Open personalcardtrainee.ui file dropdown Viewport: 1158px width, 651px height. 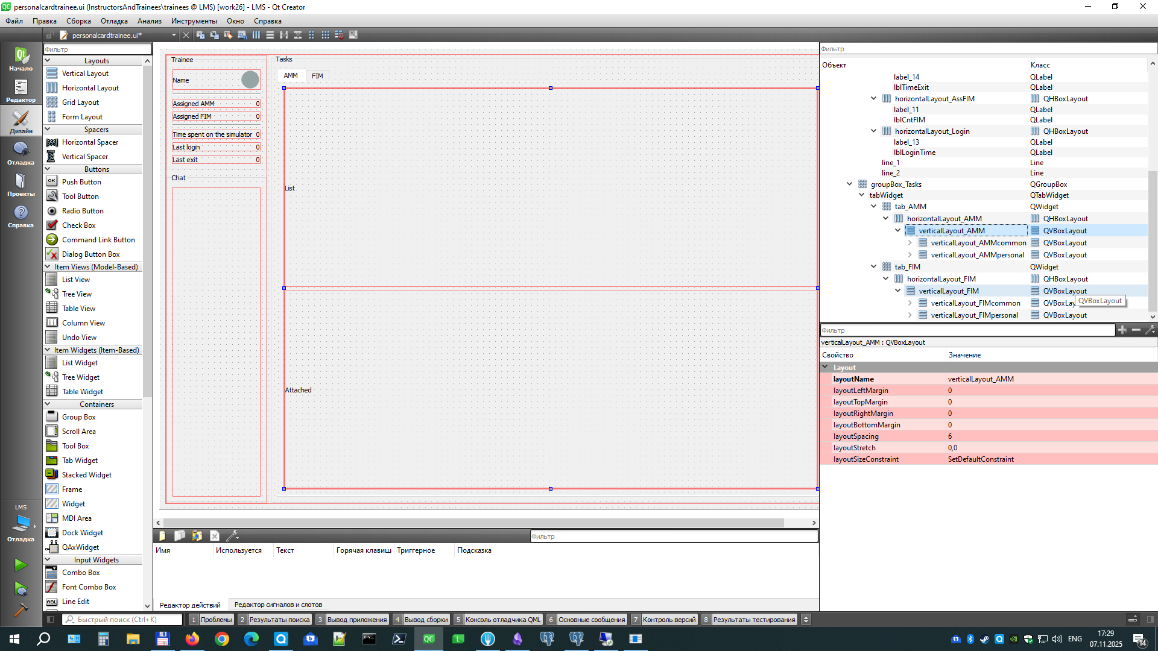coord(174,36)
